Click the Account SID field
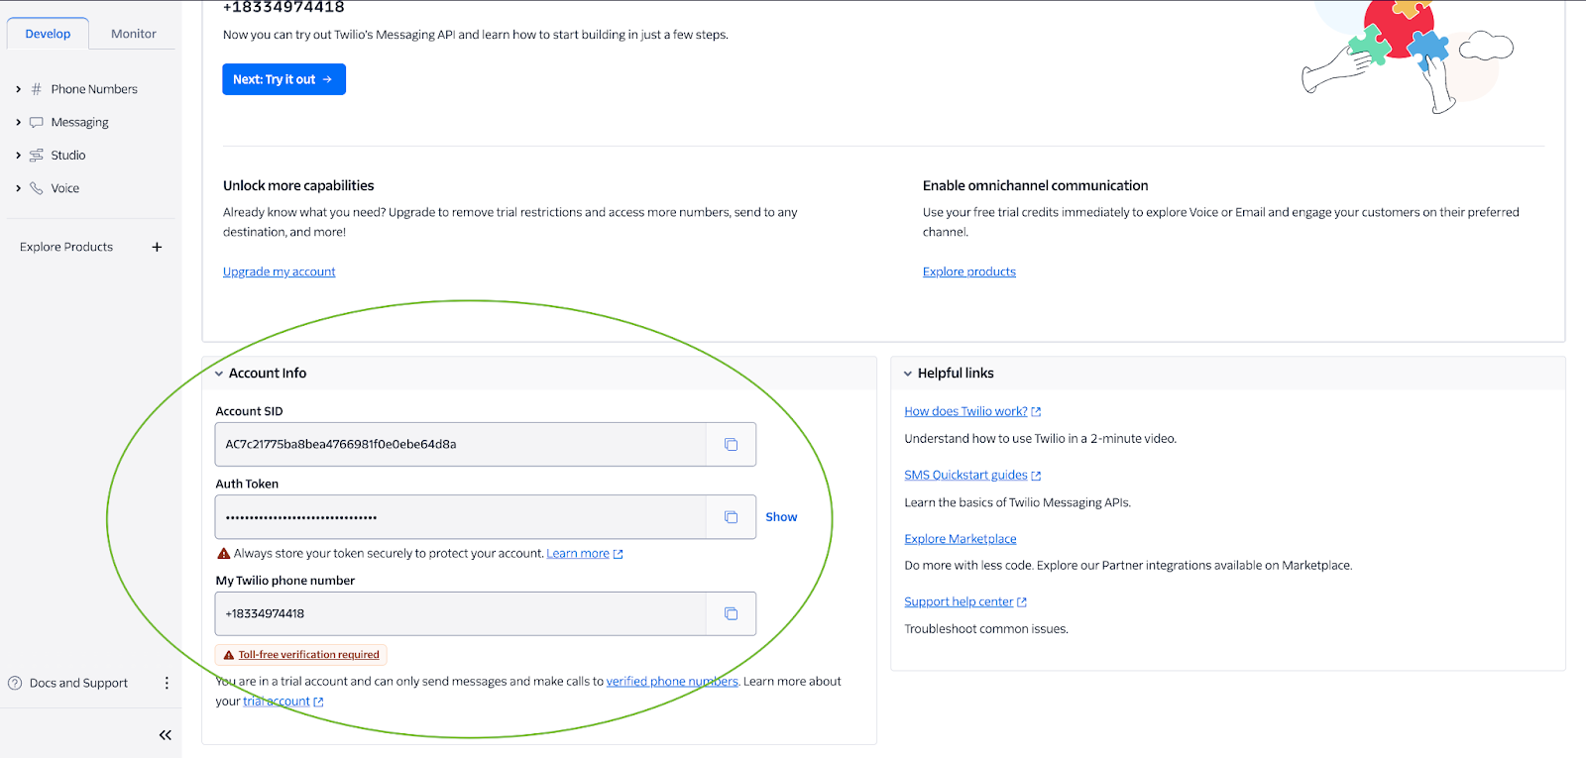Viewport: 1586px width, 758px height. pos(461,445)
